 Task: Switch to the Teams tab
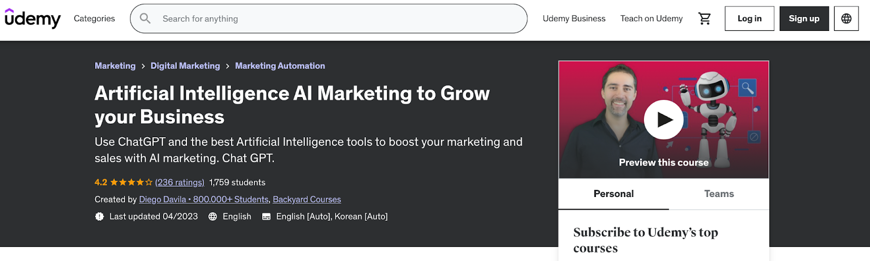[x=719, y=194]
